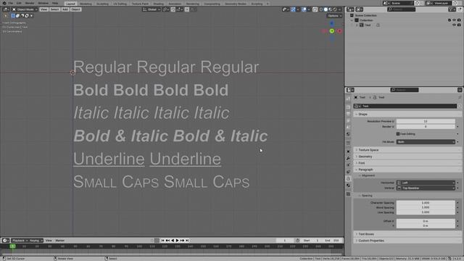Viewport: 464px width, 261px height.
Task: Switch viewport shading to material preview
Action: pos(331,9)
